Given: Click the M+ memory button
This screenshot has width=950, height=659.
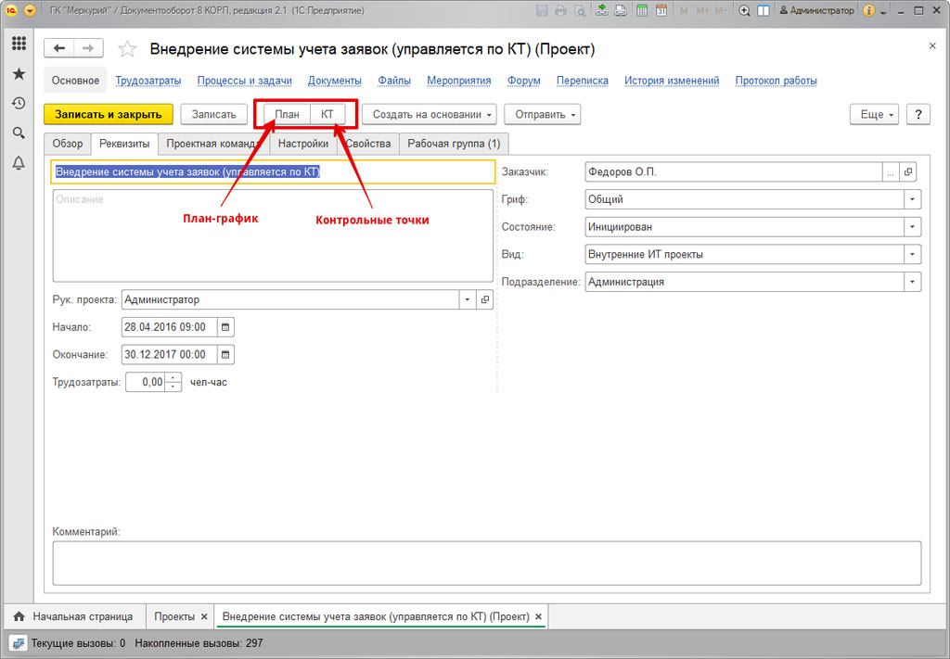Looking at the screenshot, I should [702, 11].
